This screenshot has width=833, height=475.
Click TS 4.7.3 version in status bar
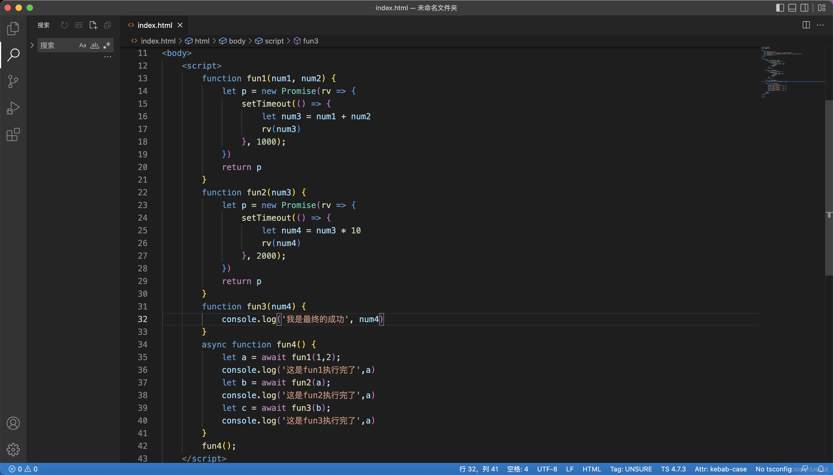click(673, 469)
